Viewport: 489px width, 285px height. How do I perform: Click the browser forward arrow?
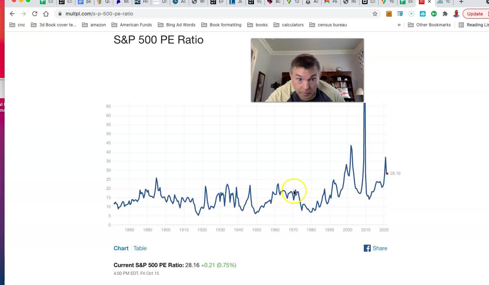click(24, 14)
